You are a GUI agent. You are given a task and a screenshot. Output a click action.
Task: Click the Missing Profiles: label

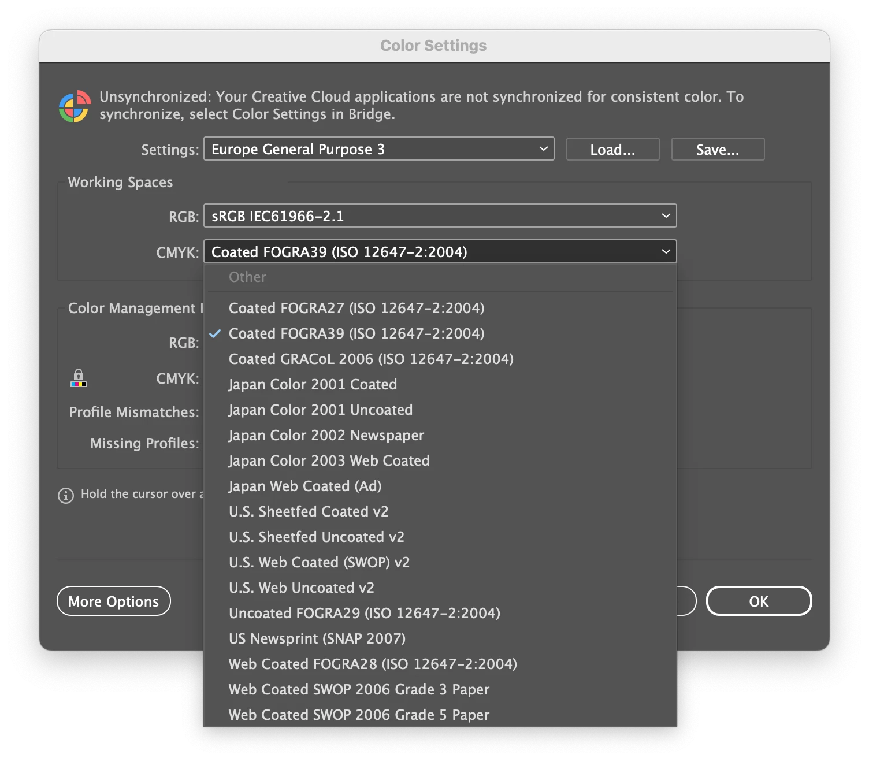pos(144,443)
